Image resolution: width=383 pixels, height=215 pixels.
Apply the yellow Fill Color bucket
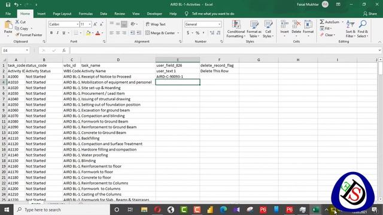[88, 33]
